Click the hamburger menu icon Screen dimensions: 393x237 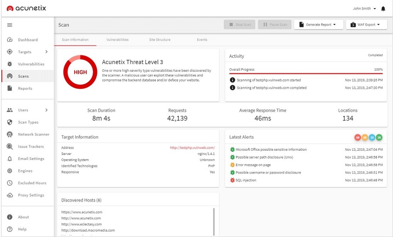click(x=10, y=25)
